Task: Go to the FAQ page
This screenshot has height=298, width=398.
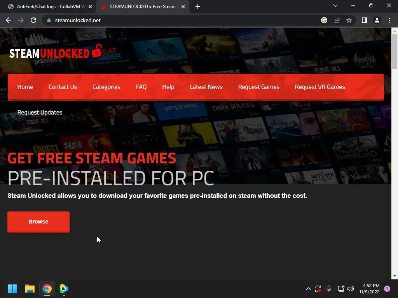Action: point(141,87)
